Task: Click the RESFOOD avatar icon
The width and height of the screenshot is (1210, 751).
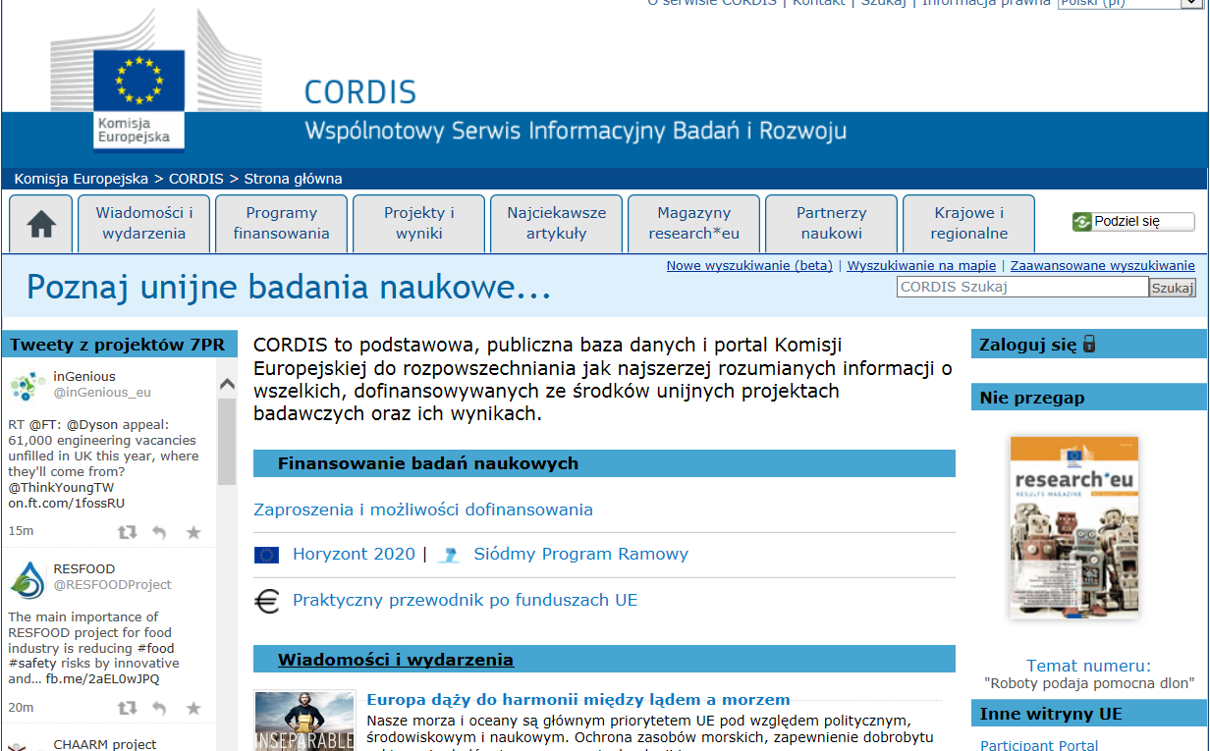Action: pos(27,579)
